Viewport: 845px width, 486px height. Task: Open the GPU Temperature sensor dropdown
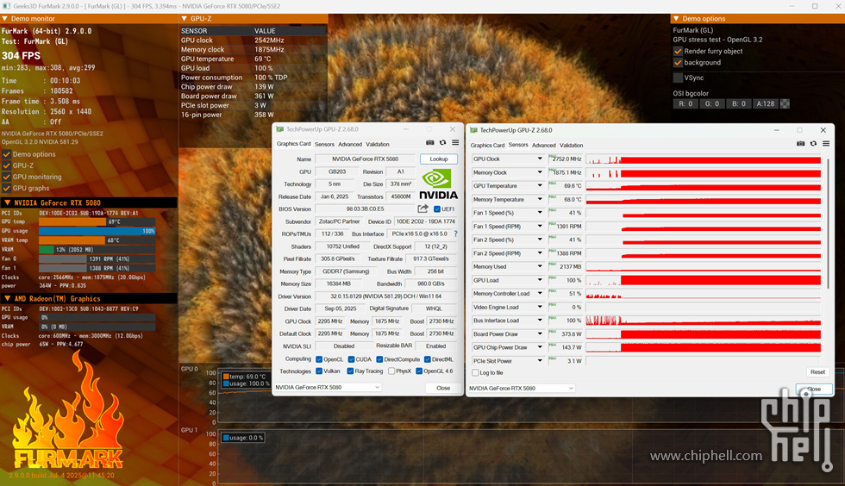tap(540, 186)
